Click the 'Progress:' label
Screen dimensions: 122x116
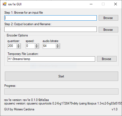point(10,86)
